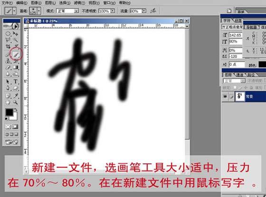This screenshot has height=197, width=266.
Task: Select the Clone Stamp tool
Action: (8, 61)
